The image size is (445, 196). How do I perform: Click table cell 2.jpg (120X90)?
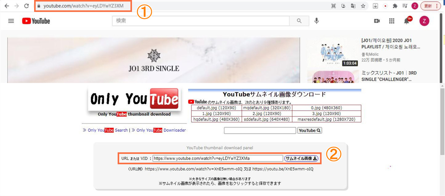267,114
